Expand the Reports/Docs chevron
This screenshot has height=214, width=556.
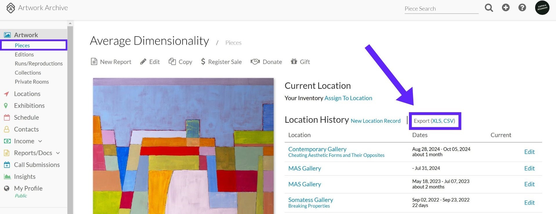coord(58,153)
